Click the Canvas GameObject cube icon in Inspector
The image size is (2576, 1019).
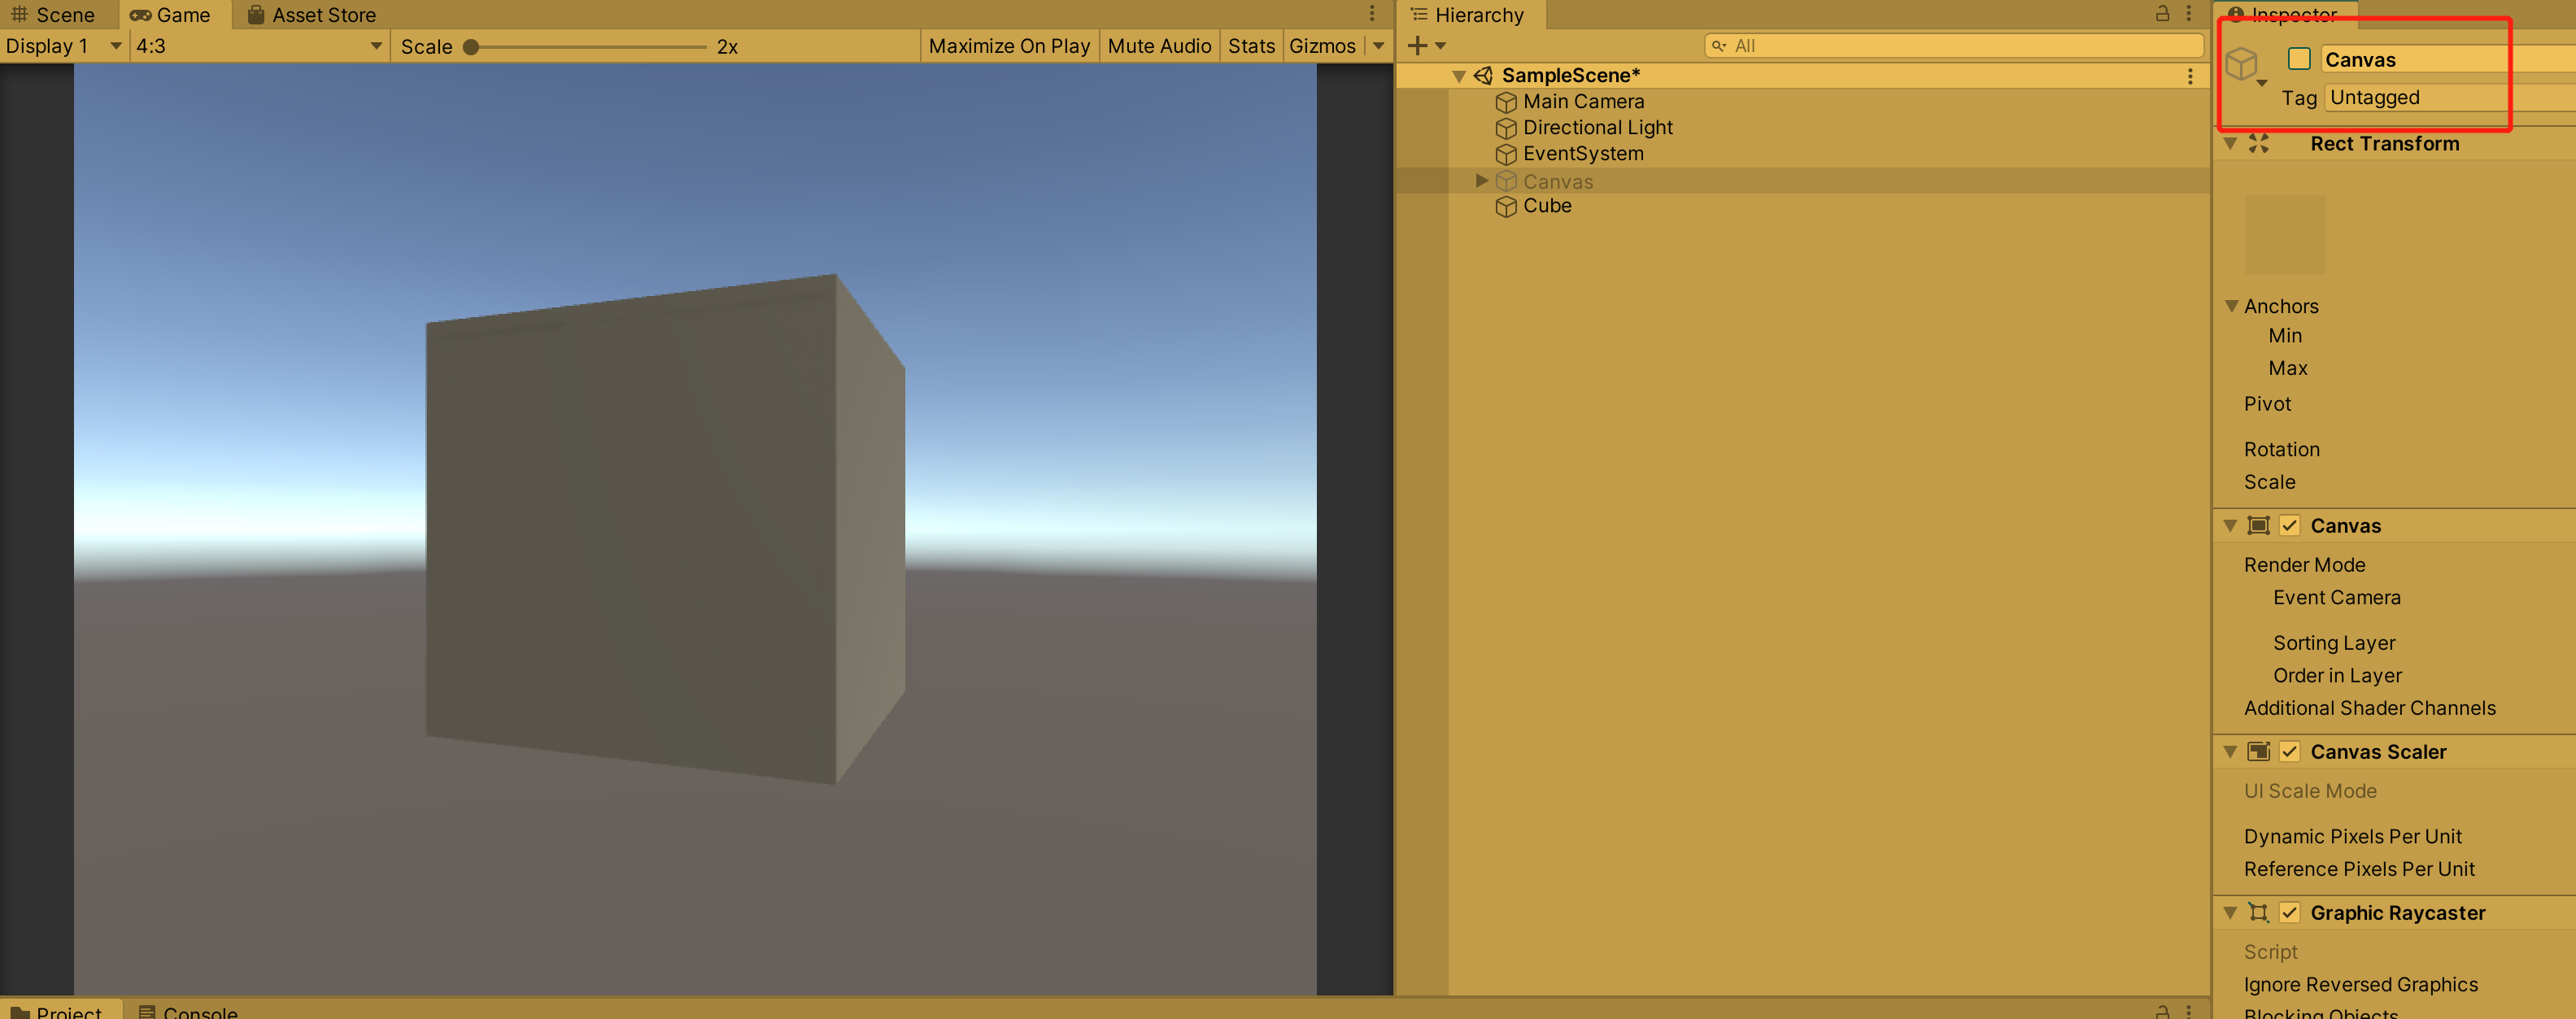pos(2241,64)
